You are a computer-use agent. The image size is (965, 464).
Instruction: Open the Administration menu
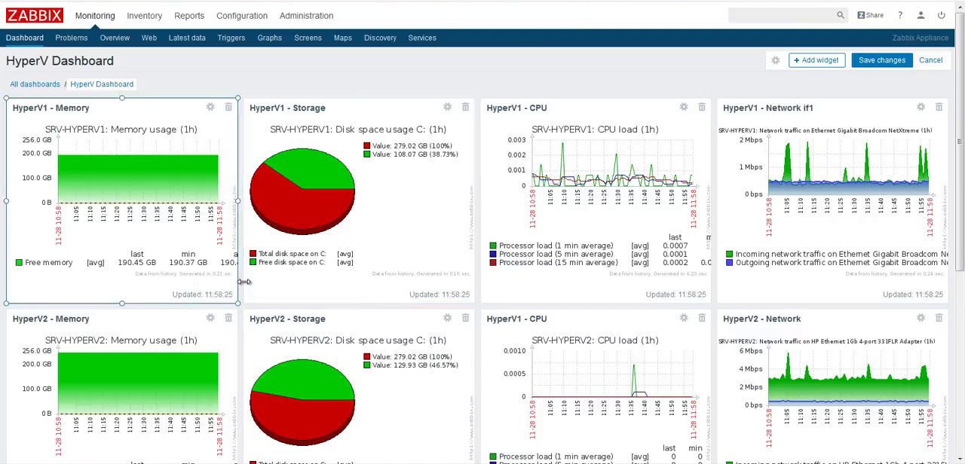306,15
